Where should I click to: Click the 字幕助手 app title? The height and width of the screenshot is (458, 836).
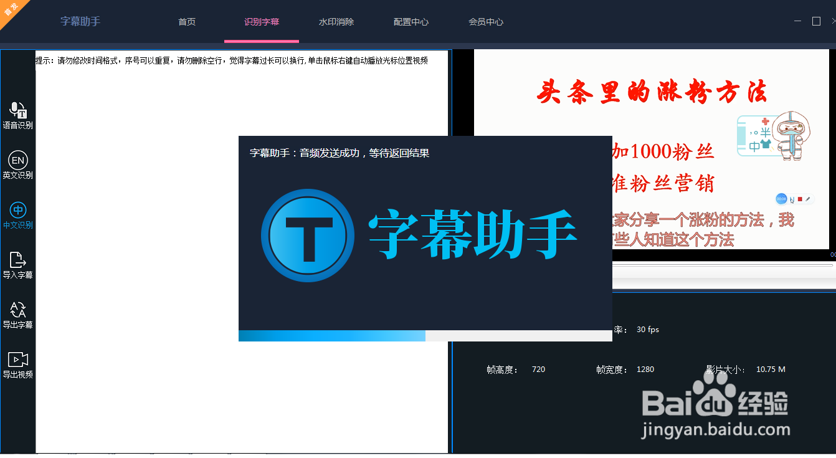(x=80, y=21)
